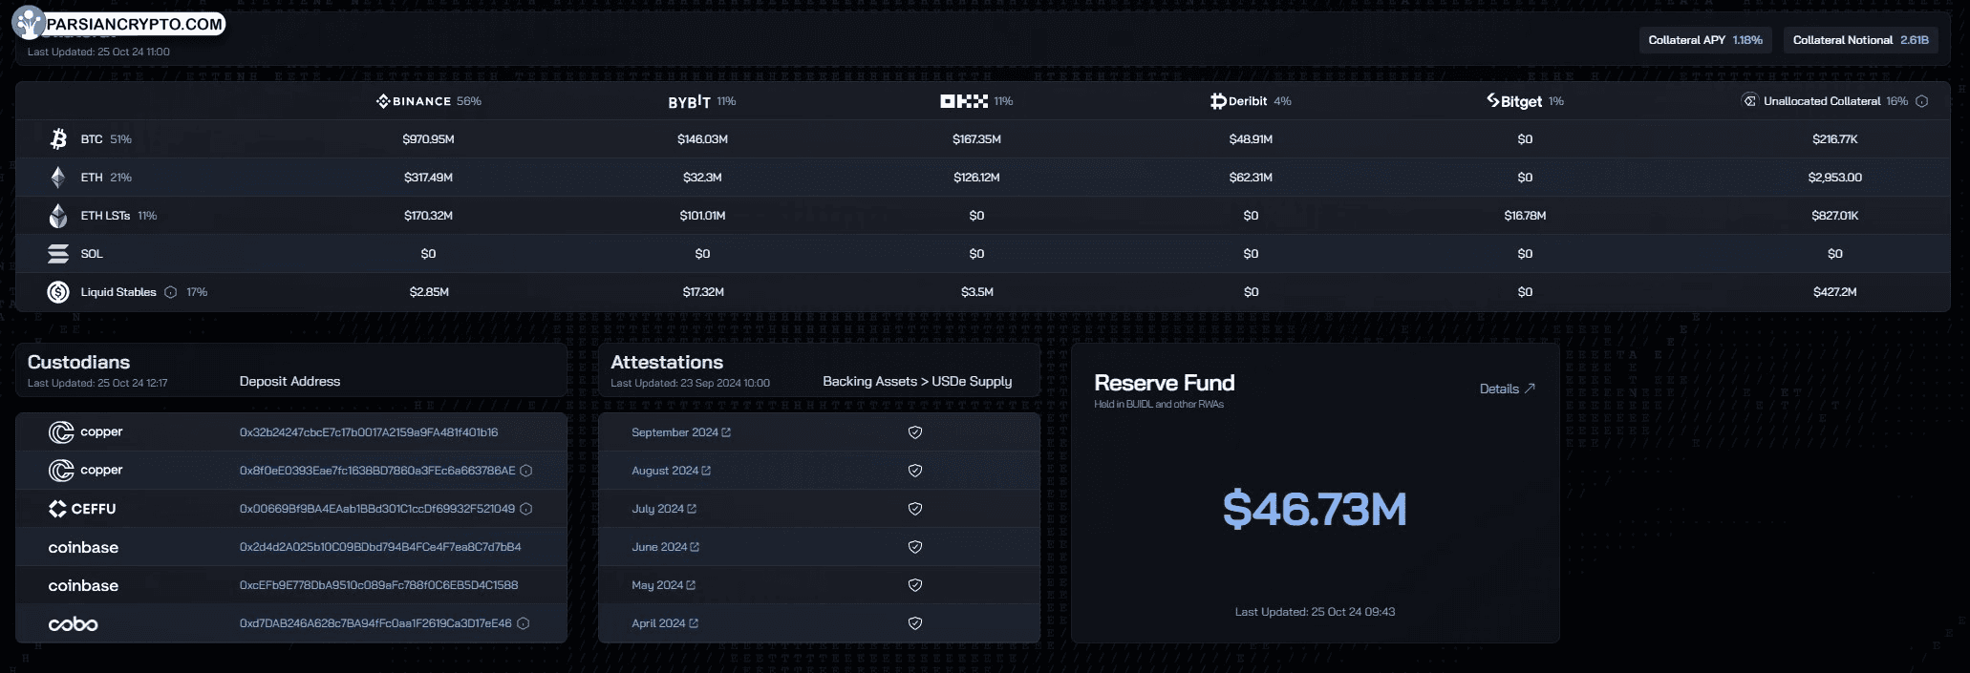The image size is (1970, 673).
Task: Select the Deribit ETH value $62.31M
Action: coord(1251,178)
